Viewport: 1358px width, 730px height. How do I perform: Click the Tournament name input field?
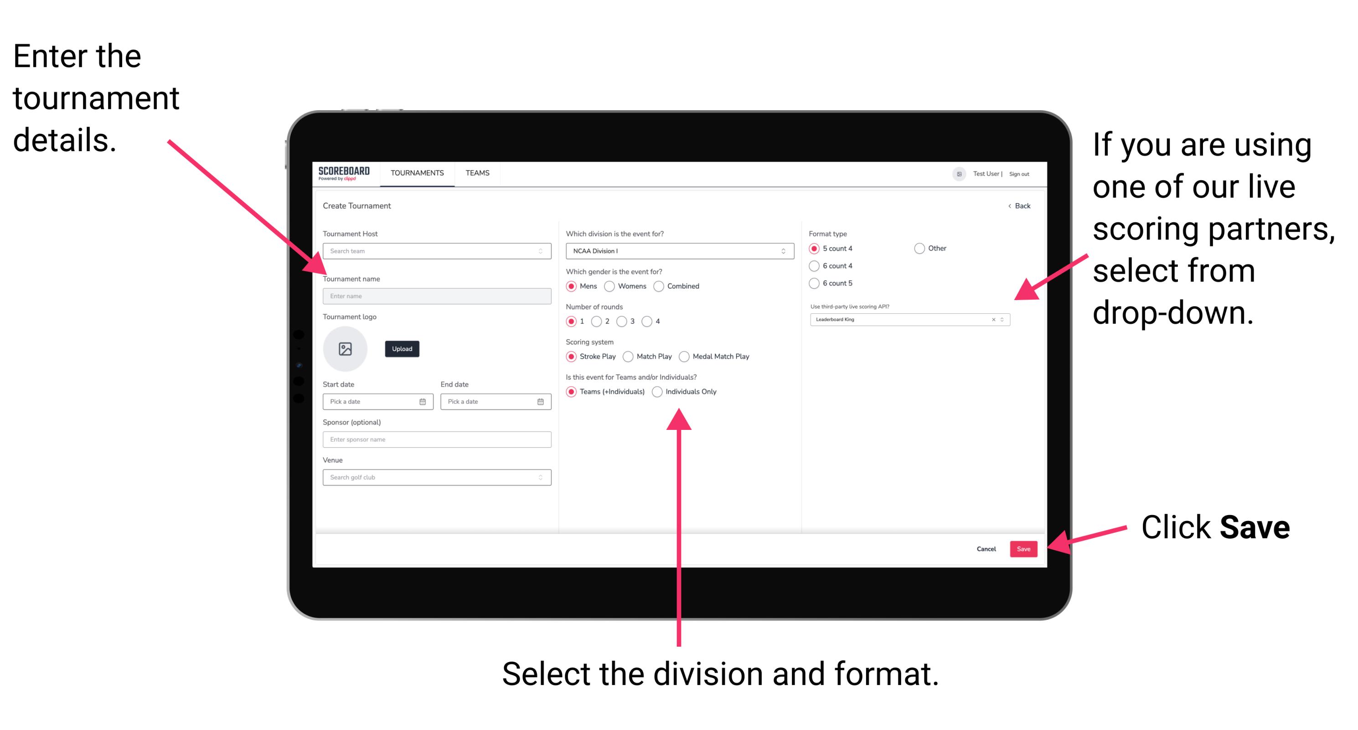[x=436, y=296]
